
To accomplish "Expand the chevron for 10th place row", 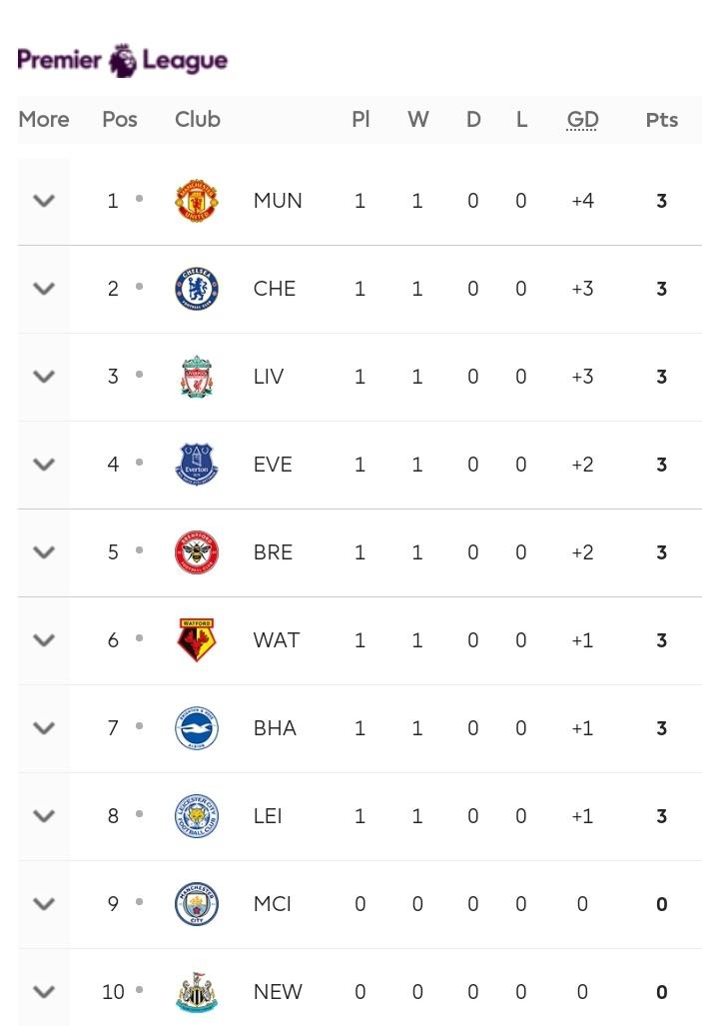I will 44,992.
